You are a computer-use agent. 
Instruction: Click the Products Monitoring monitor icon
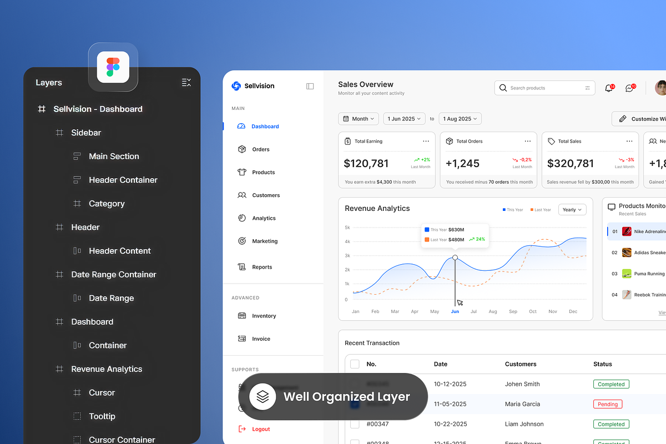pyautogui.click(x=612, y=206)
